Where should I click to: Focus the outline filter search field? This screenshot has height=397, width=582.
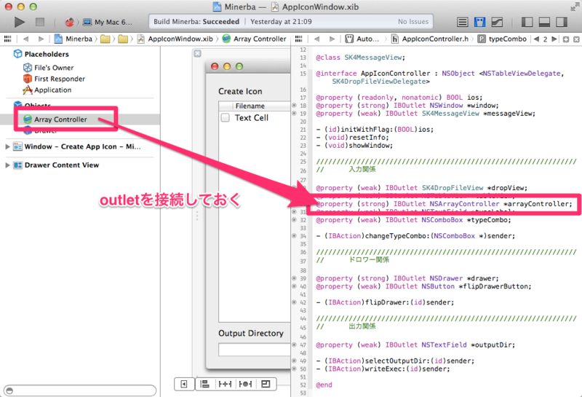point(79,390)
